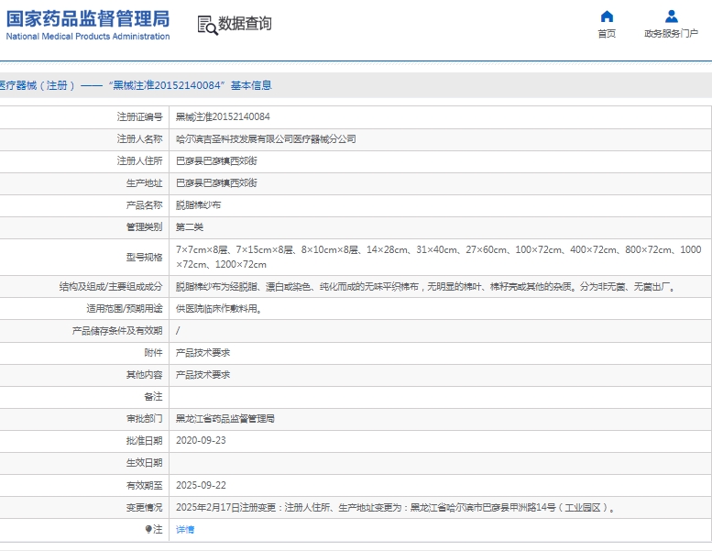Open the government service portal person icon

tap(671, 17)
